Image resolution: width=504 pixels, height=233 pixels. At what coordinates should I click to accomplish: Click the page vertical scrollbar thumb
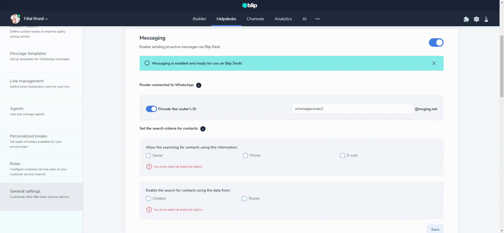[502, 66]
